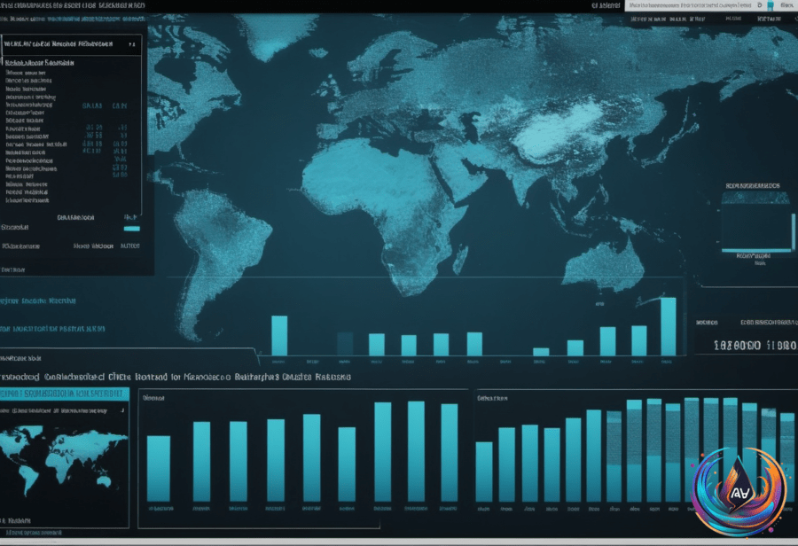Click the cyan link text below the left panel
The height and width of the screenshot is (546, 798).
(x=38, y=300)
